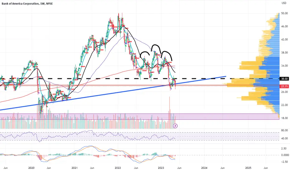Select the 27.71 red price tag
Image resolution: width=290 pixels, height=171 pixels.
[284, 86]
